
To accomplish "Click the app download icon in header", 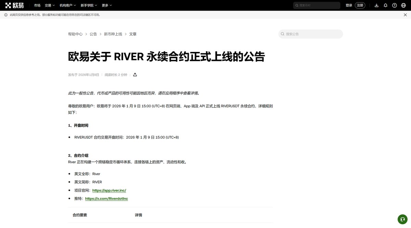I will 377,5.
